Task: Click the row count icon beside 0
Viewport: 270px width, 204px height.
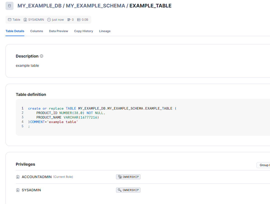Action: (x=69, y=20)
